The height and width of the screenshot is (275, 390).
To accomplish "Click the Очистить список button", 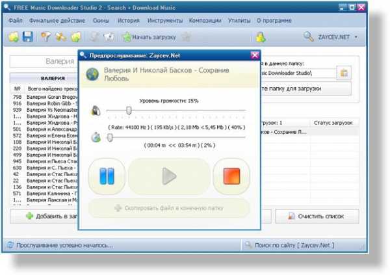I will click(317, 216).
